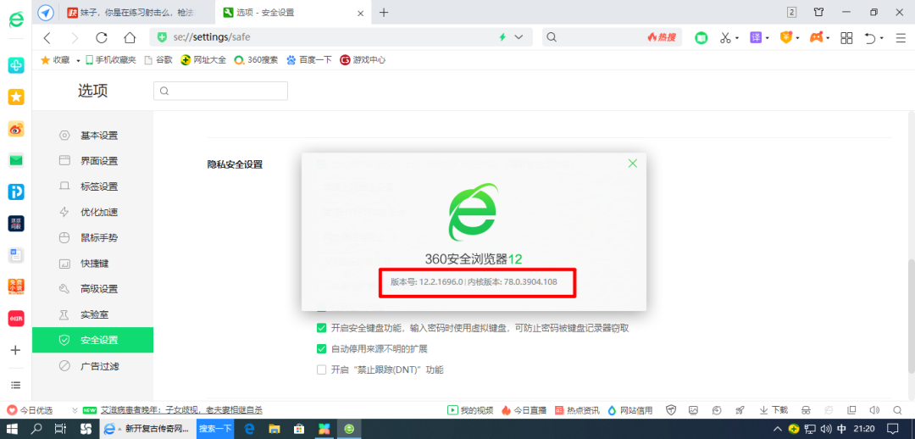Expand the shield wallet dropdown arrow
This screenshot has width=915, height=439.
point(798,38)
